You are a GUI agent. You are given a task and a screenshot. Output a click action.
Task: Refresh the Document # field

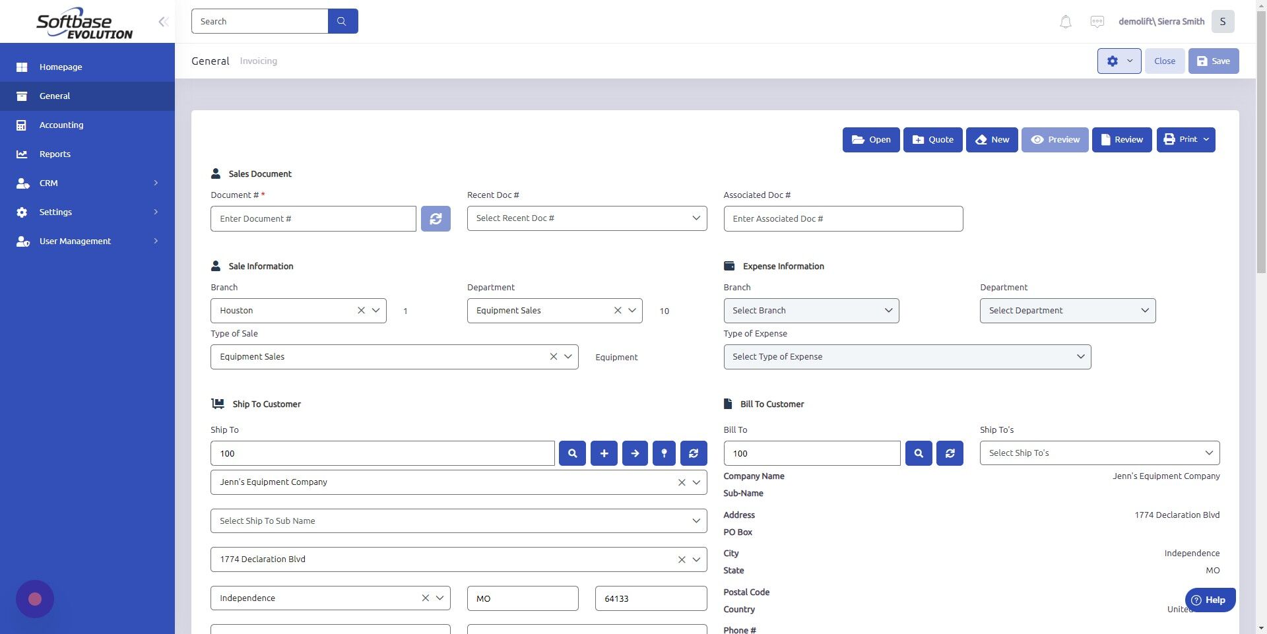pyautogui.click(x=435, y=218)
